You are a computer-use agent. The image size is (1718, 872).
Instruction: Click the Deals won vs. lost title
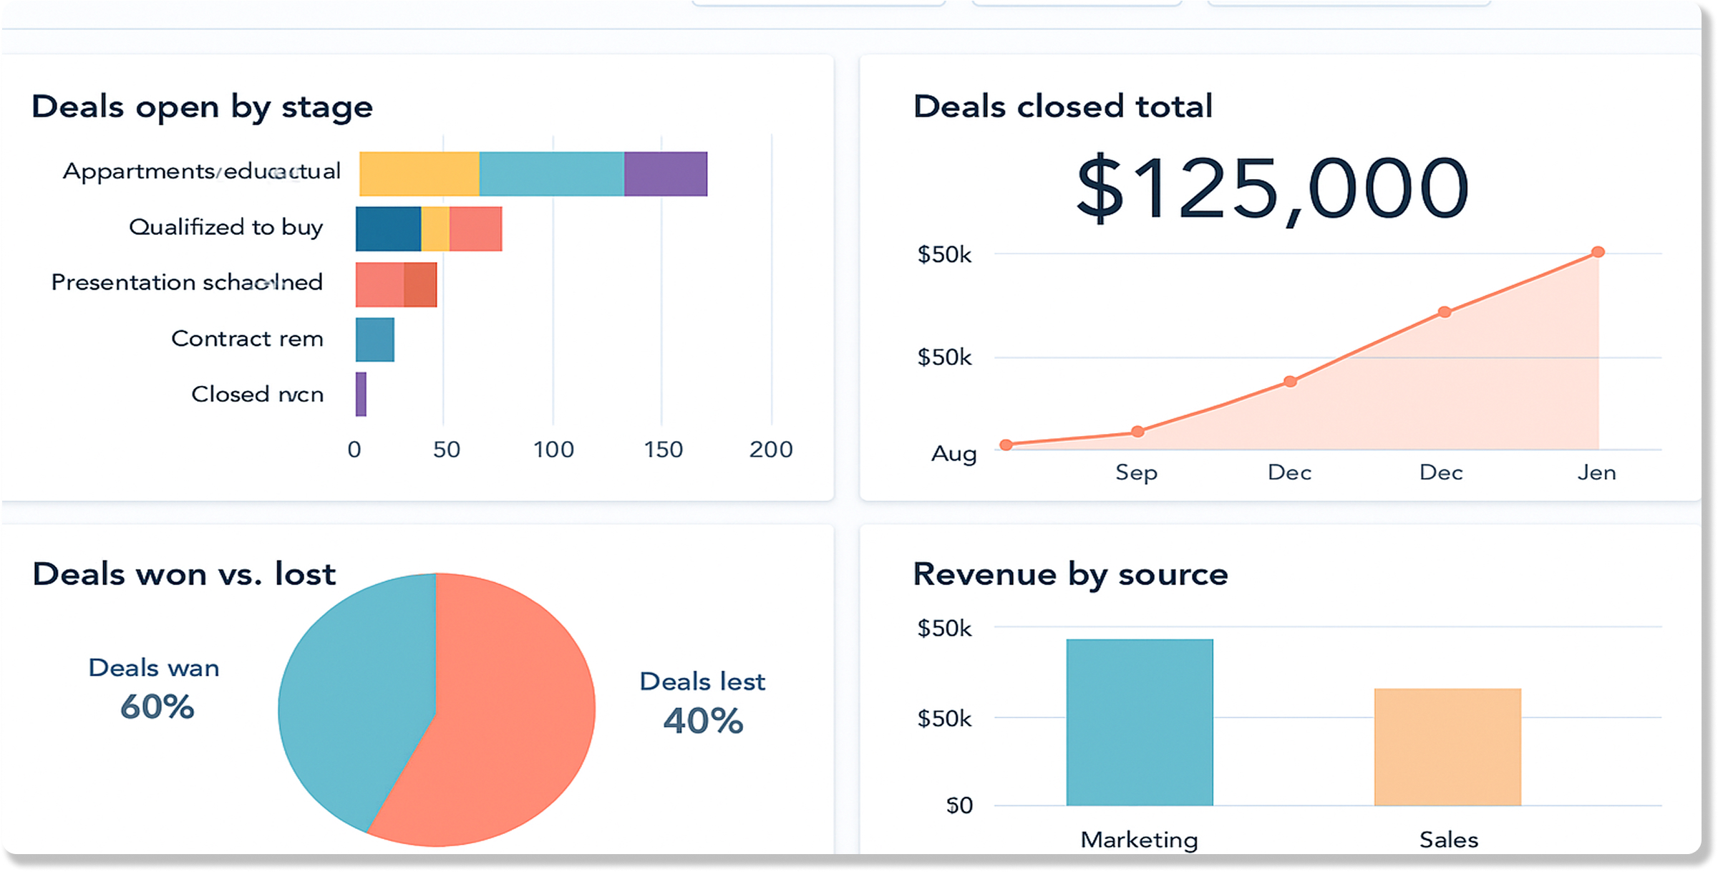(x=184, y=573)
